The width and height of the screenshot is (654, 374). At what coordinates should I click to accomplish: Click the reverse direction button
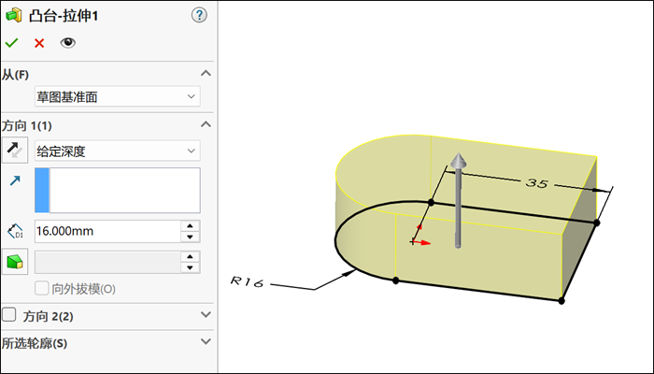click(x=15, y=150)
